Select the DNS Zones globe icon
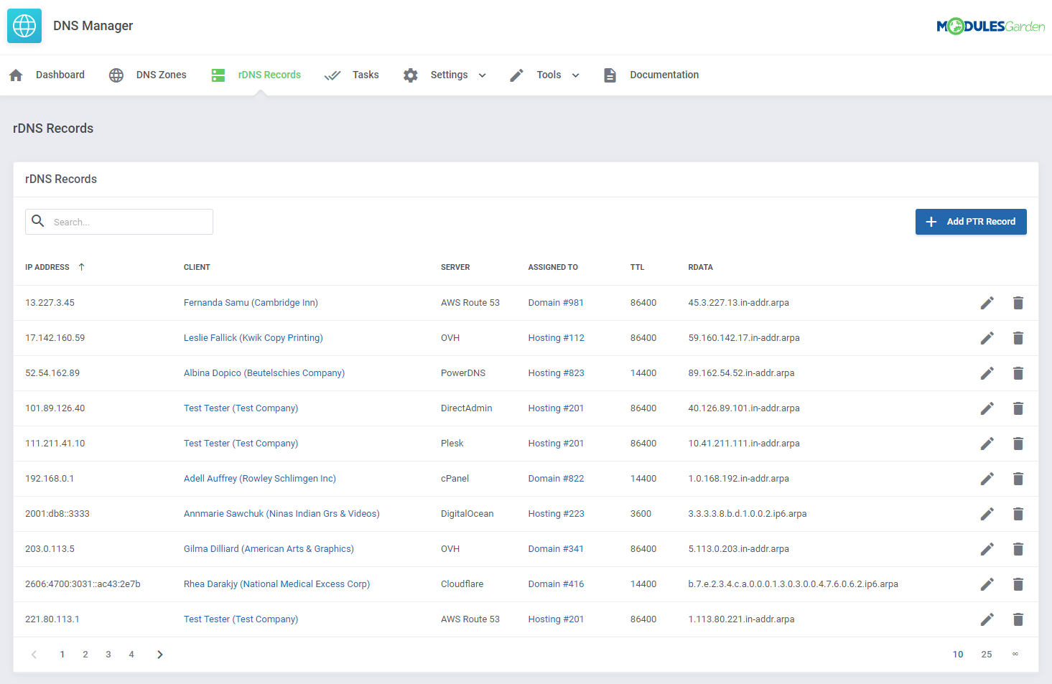The height and width of the screenshot is (684, 1052). (x=116, y=75)
